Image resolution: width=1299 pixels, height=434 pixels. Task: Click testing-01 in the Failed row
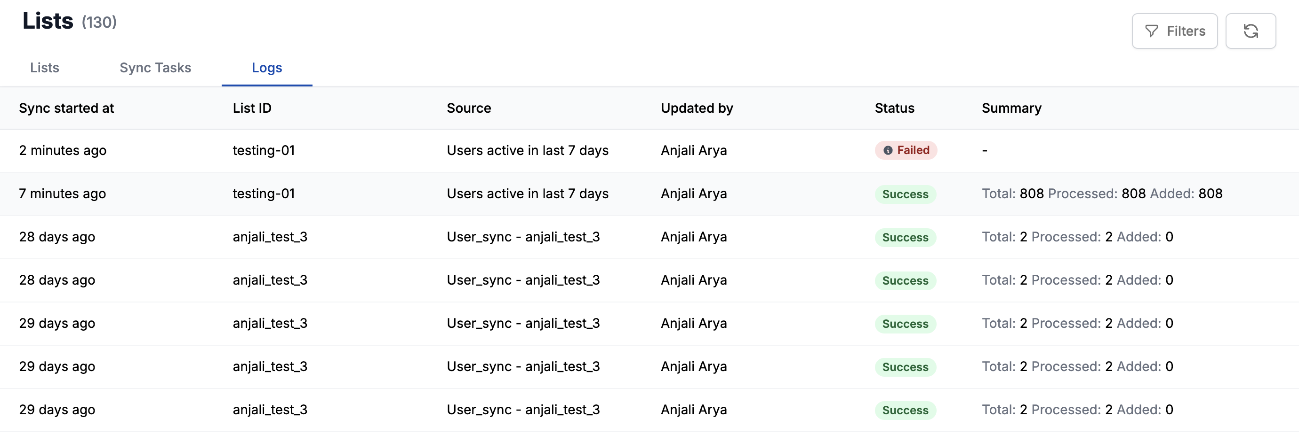[x=263, y=151]
